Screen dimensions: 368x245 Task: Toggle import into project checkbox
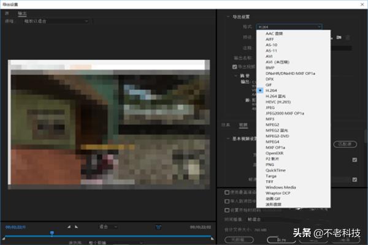(227, 201)
